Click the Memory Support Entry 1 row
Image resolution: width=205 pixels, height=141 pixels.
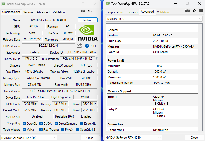(x=152, y=100)
